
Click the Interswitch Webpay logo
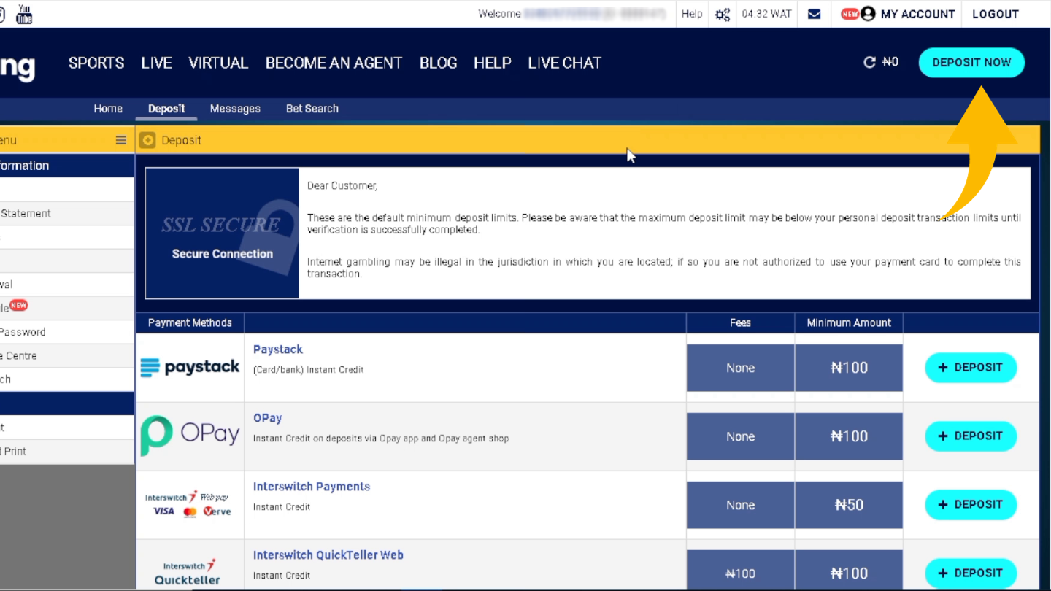click(x=188, y=504)
